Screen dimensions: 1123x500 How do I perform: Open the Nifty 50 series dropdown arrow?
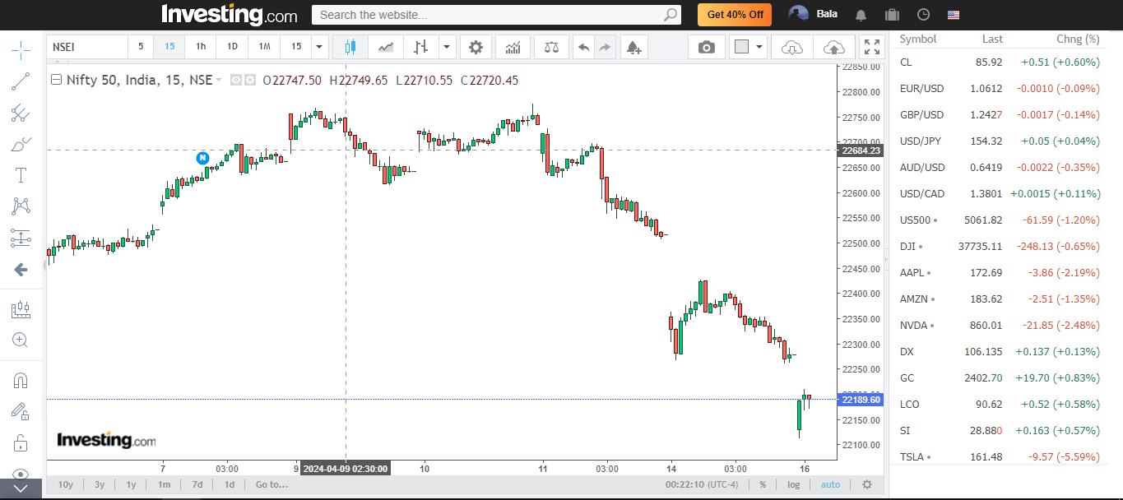click(x=219, y=80)
